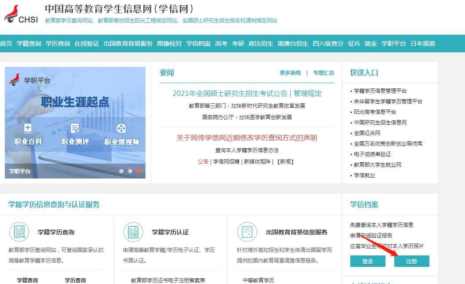Viewport: 465px width, 284px height.
Task: Open 2021年全国硕士研究生招生考试公告 headline
Action: pos(229,93)
